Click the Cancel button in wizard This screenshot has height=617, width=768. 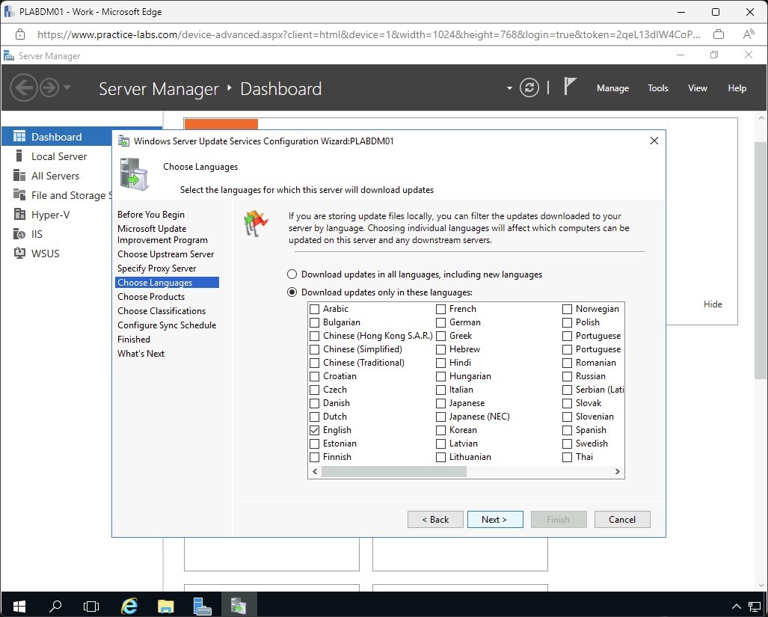621,519
